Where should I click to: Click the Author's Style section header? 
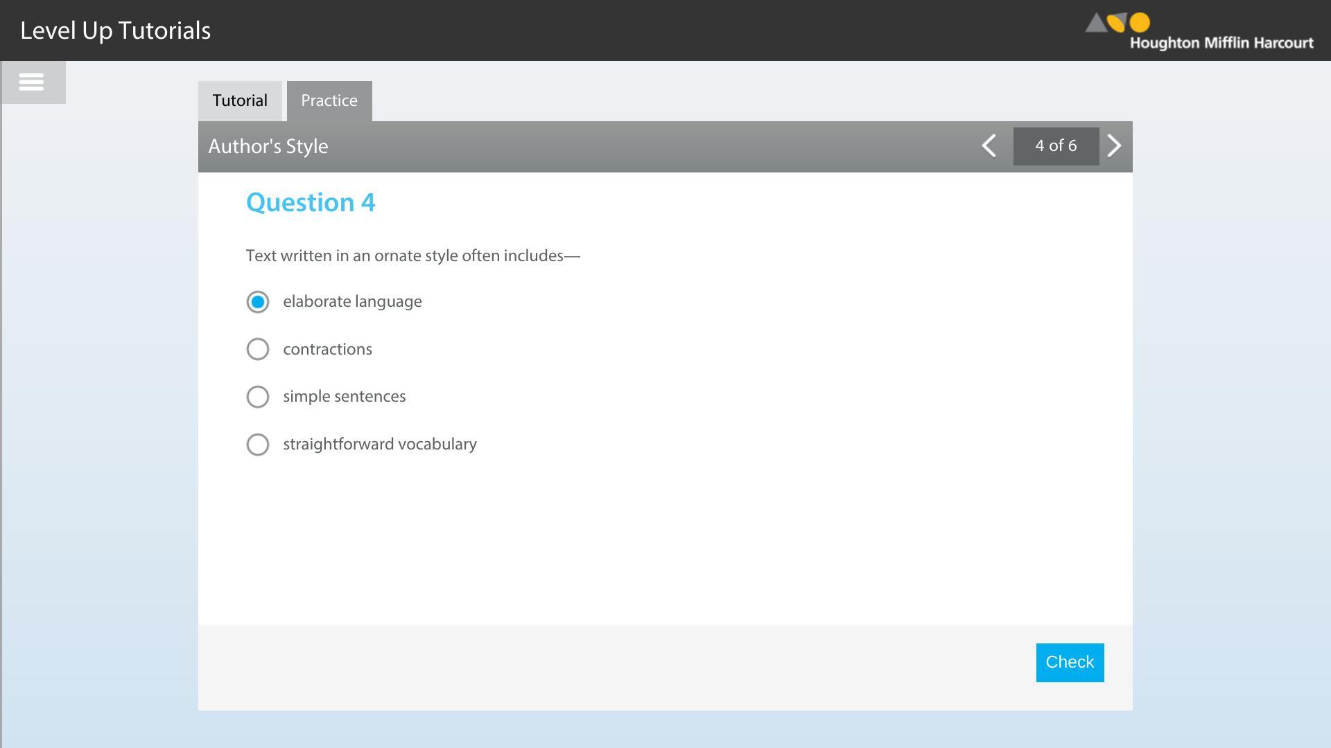268,147
